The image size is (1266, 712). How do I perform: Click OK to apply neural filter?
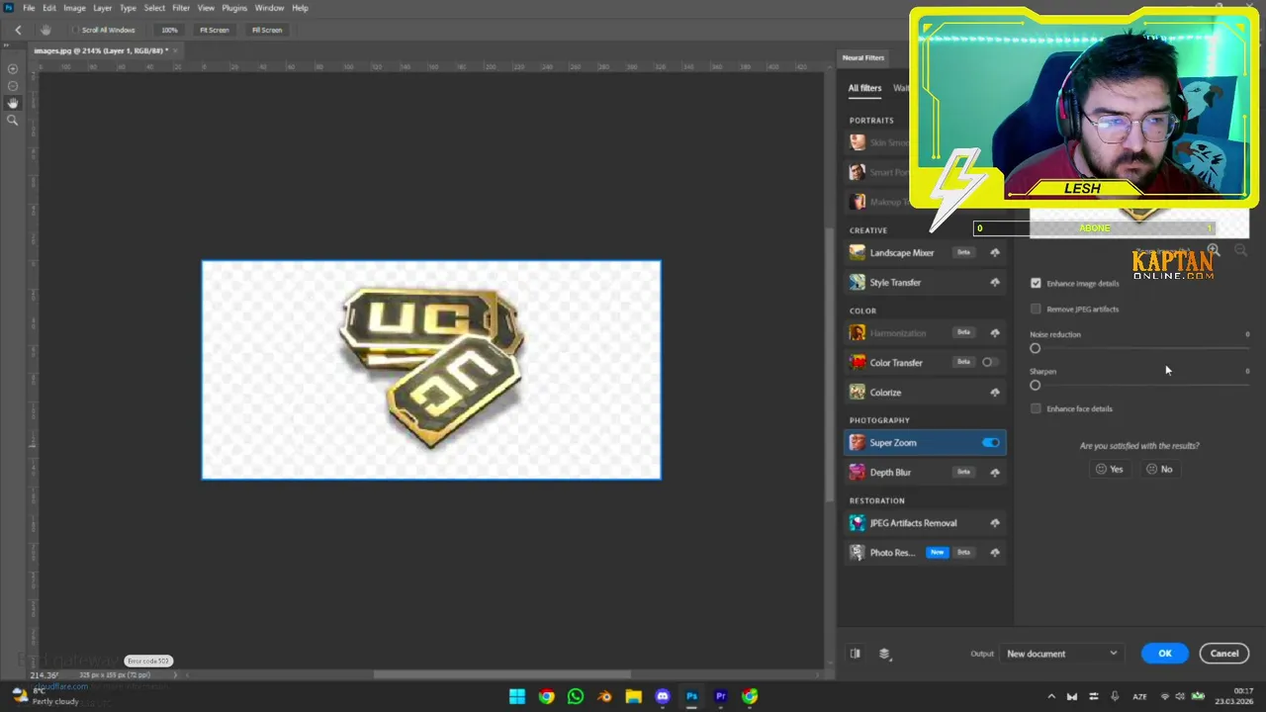coord(1165,654)
